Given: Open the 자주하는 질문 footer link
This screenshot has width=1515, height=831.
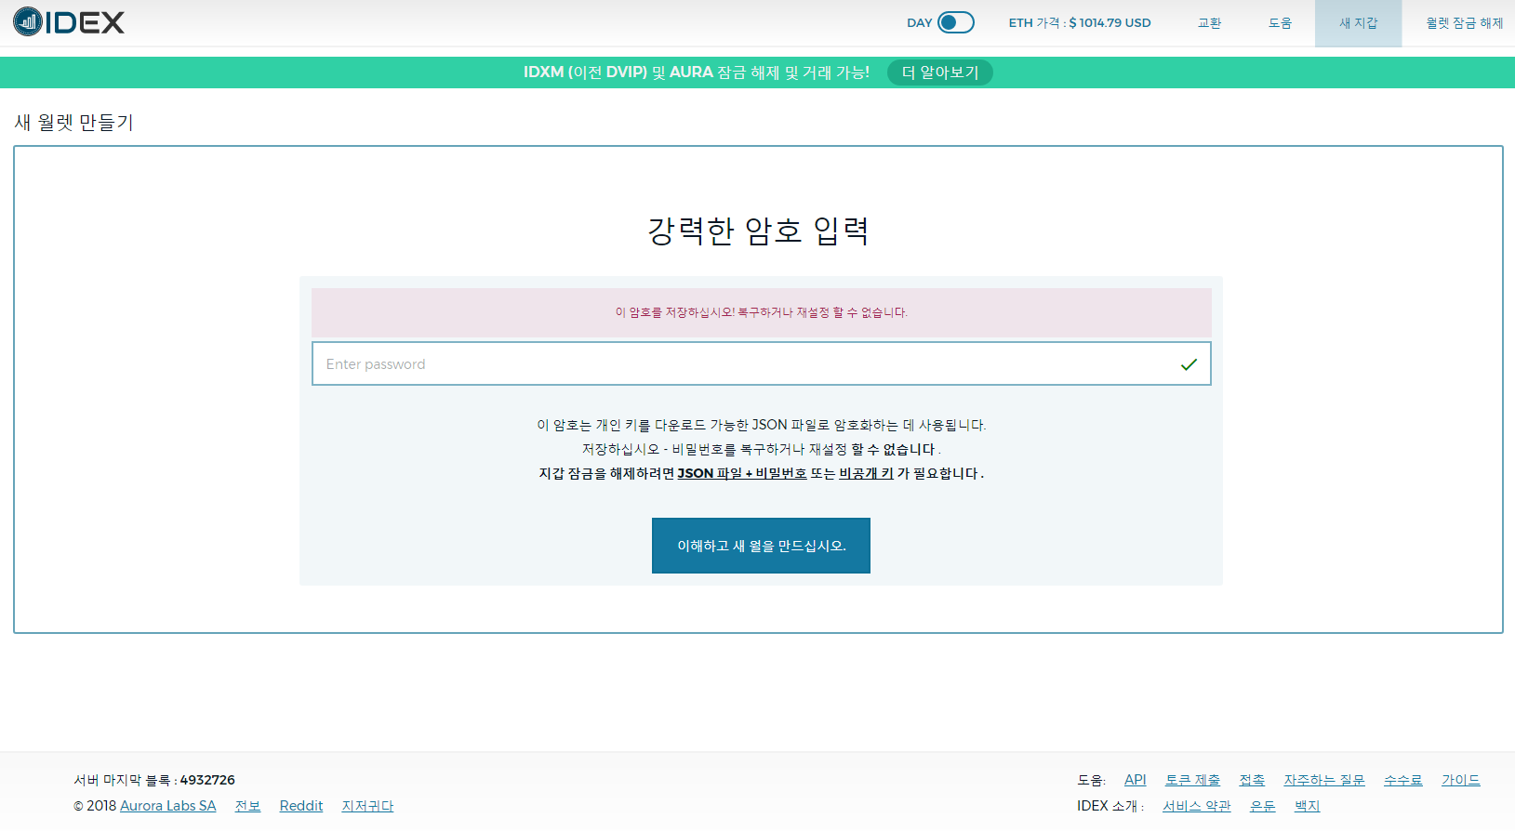Looking at the screenshot, I should coord(1324,780).
